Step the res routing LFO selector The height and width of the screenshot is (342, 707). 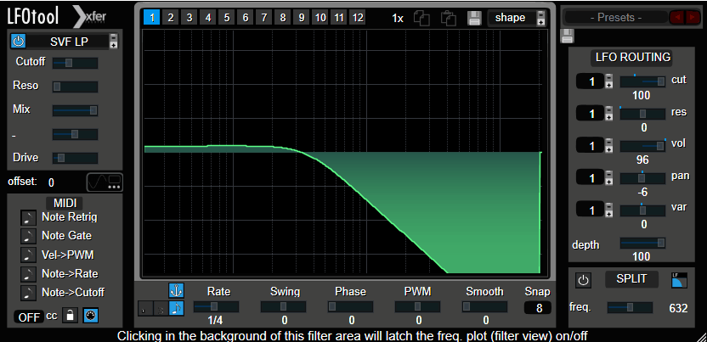tap(608, 114)
